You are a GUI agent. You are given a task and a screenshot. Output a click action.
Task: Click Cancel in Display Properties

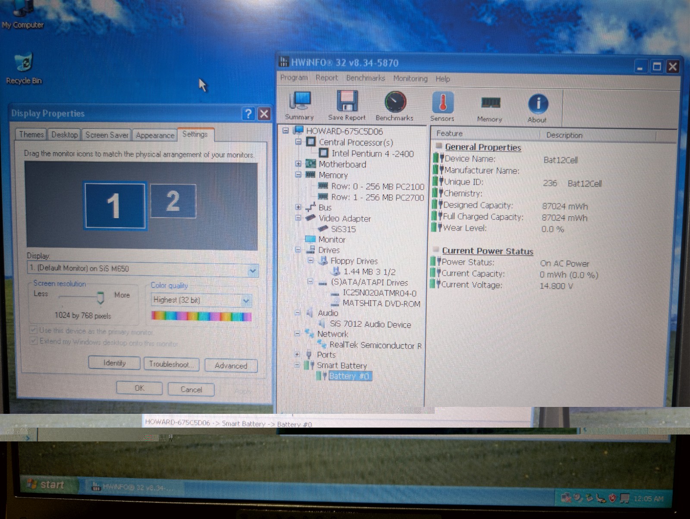pyautogui.click(x=191, y=389)
